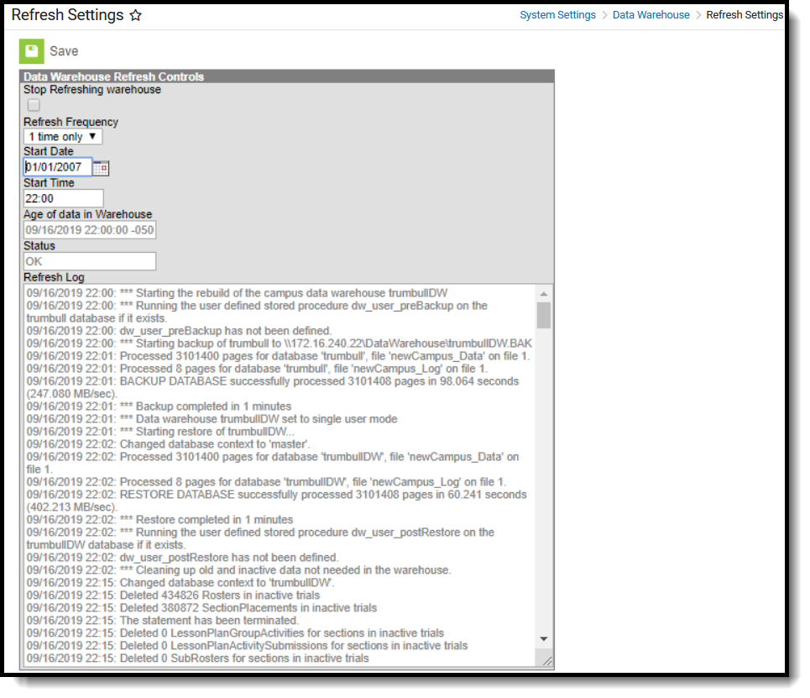This screenshot has width=810, height=698.
Task: Click log line 'dw_user_preBackup has not been defined.'
Action: [x=180, y=331]
